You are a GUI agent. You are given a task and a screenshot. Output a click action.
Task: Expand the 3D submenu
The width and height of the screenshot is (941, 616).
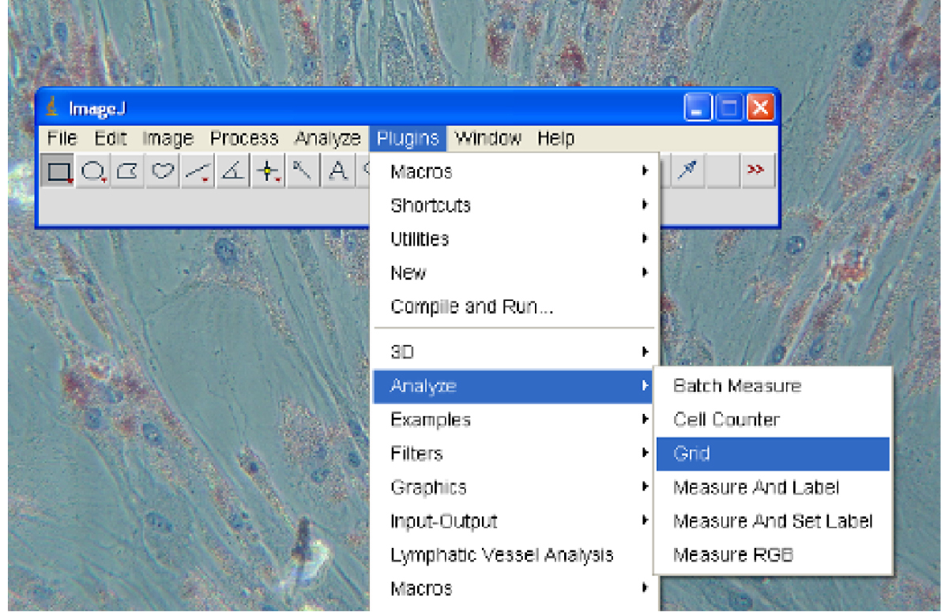tap(515, 351)
